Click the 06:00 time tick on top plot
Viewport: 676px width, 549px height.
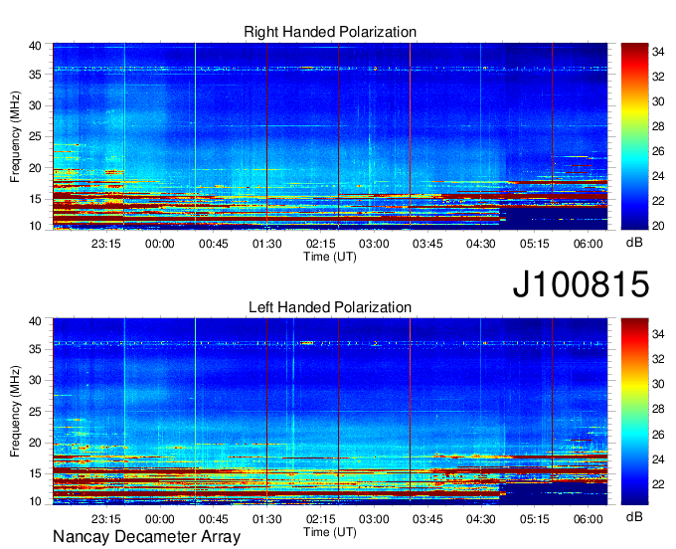tap(589, 244)
